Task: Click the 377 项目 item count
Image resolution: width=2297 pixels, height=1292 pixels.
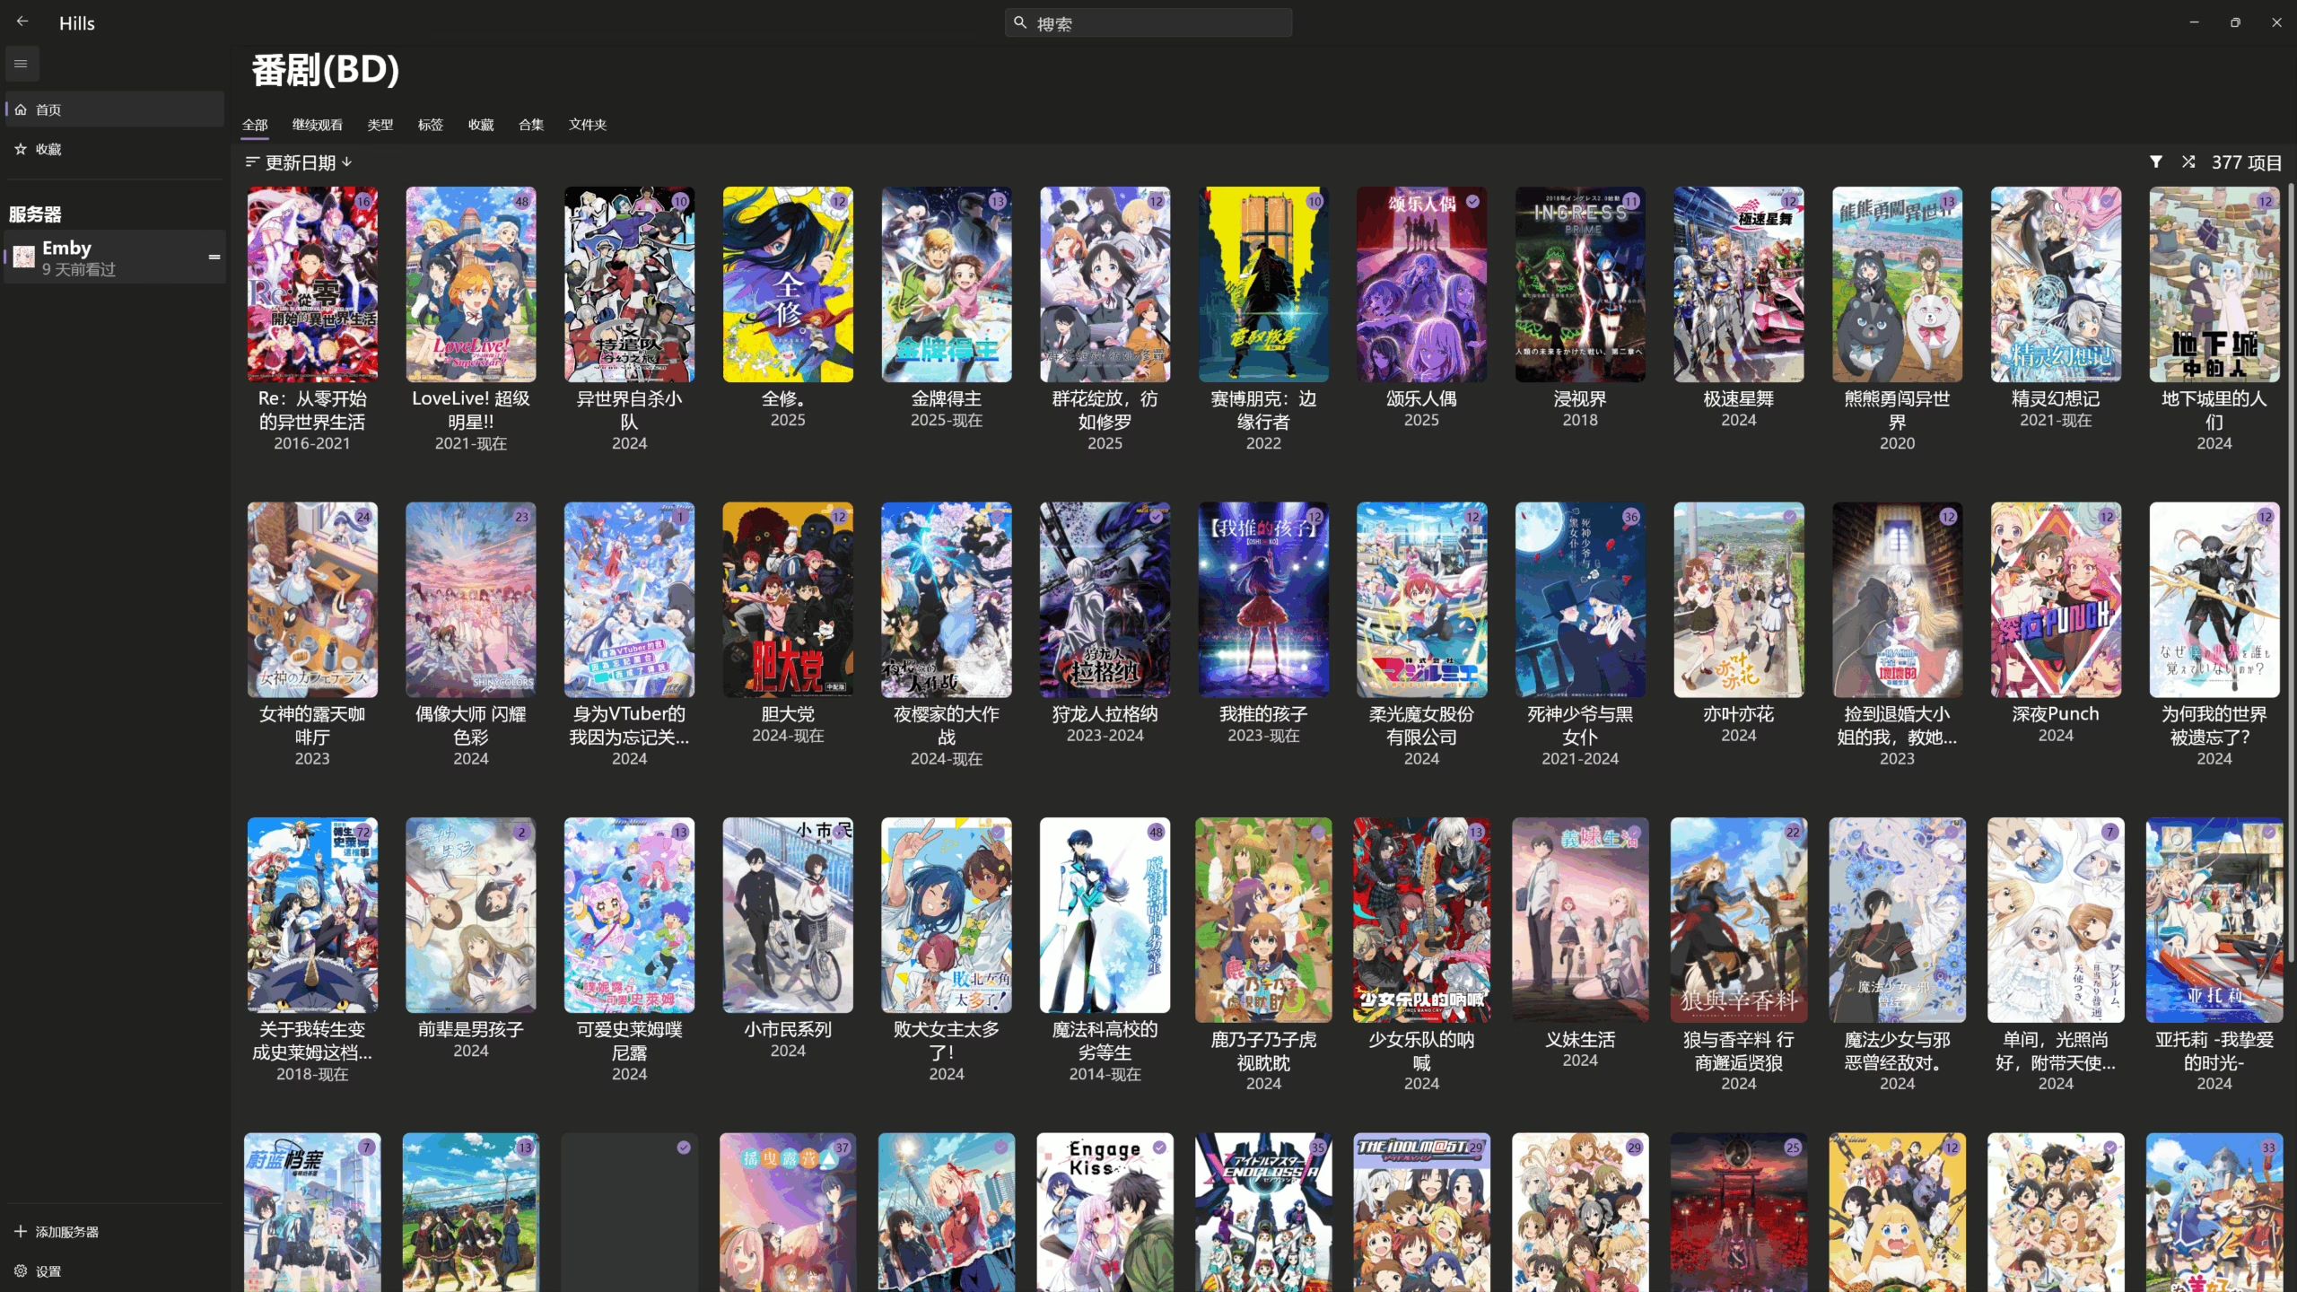Action: click(2247, 162)
